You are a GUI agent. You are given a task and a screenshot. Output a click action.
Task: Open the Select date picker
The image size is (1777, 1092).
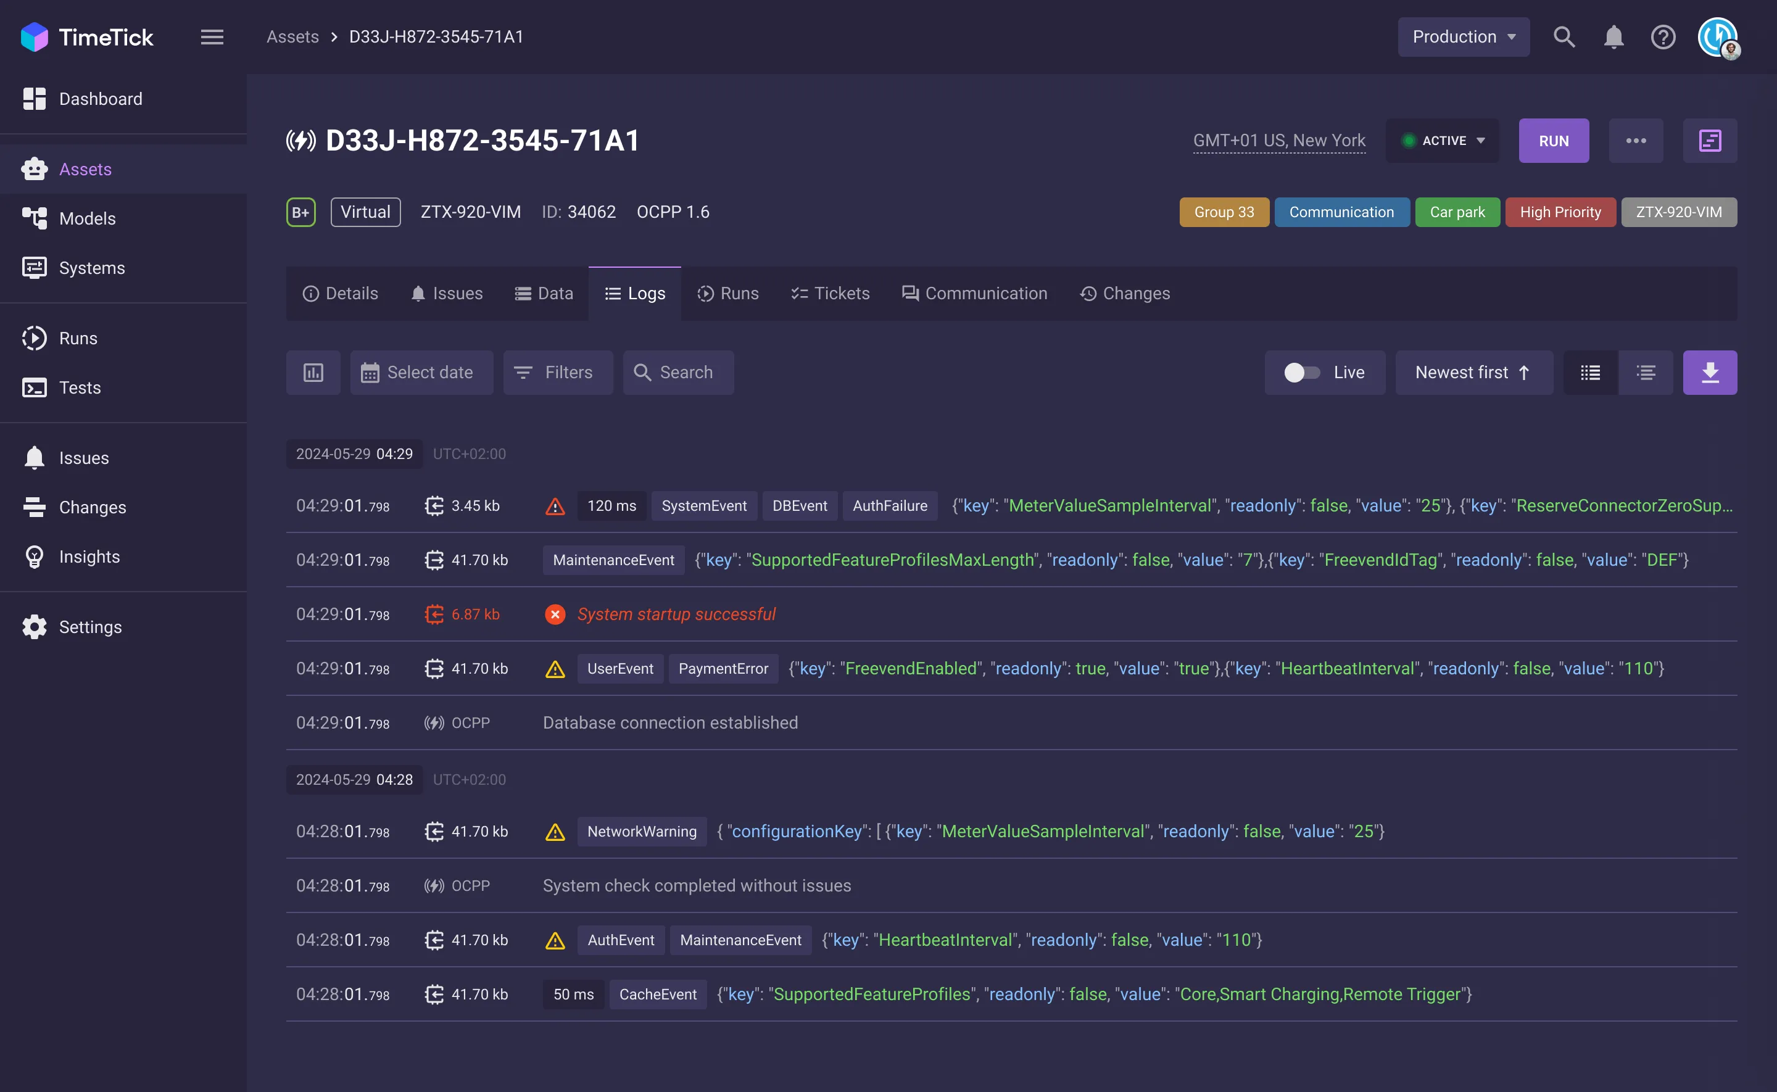[421, 373]
